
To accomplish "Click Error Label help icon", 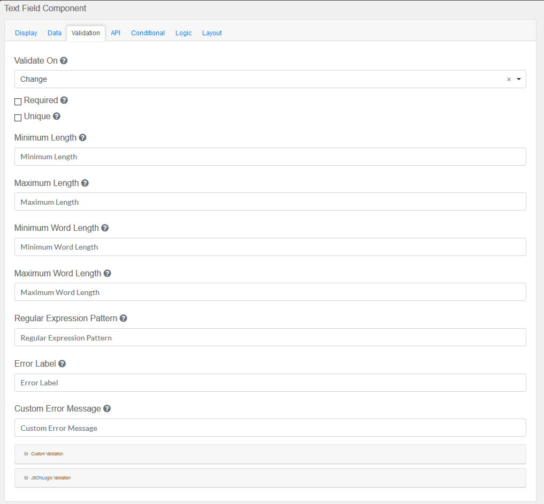I will pyautogui.click(x=62, y=364).
